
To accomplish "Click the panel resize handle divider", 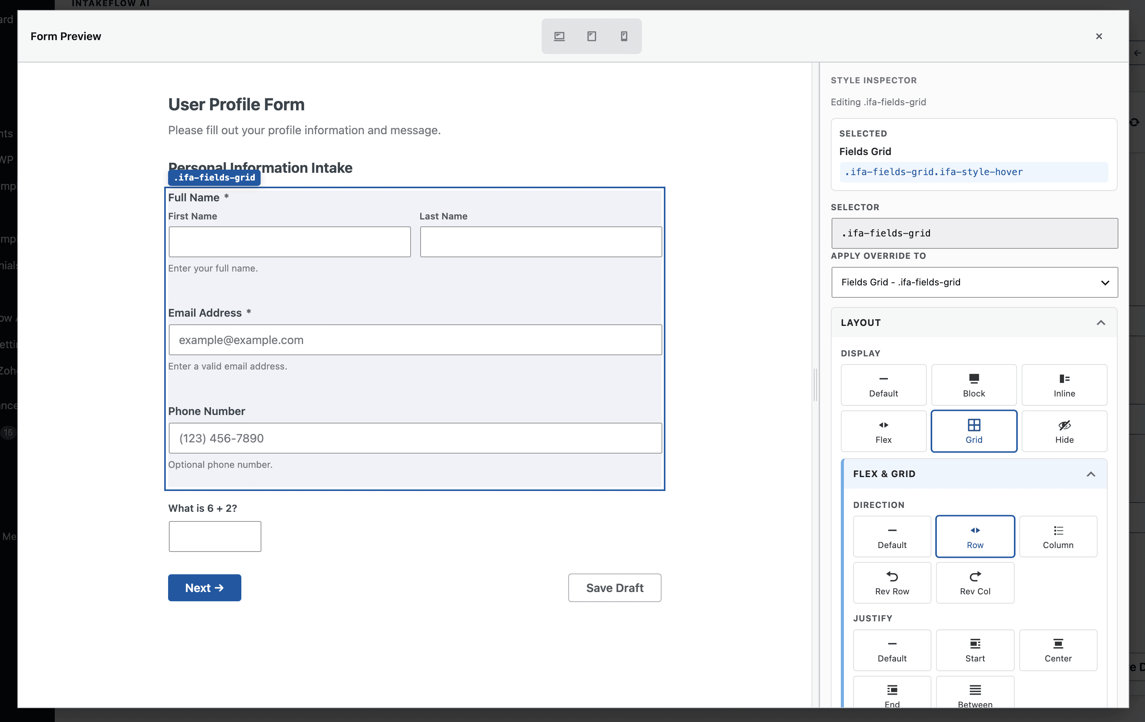I will pyautogui.click(x=815, y=384).
